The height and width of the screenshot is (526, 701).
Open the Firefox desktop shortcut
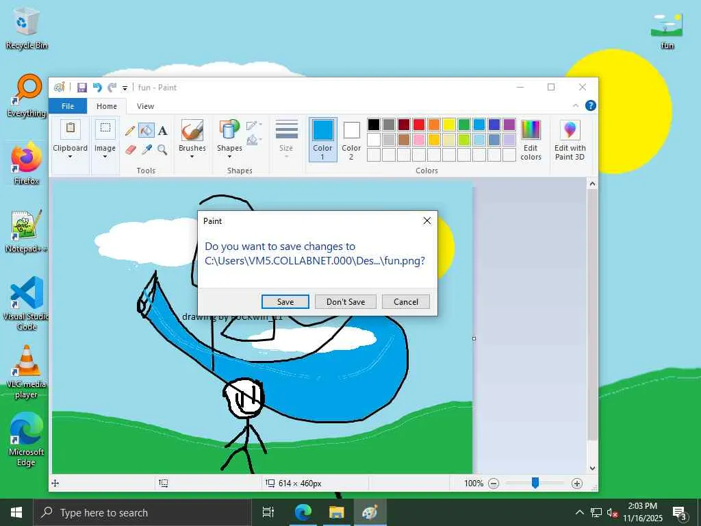pyautogui.click(x=27, y=164)
